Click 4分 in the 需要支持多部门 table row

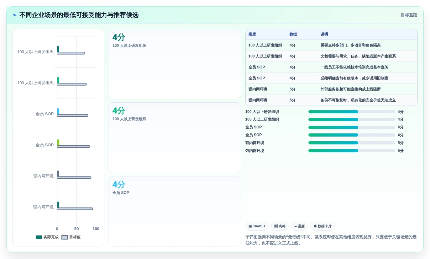pyautogui.click(x=293, y=46)
